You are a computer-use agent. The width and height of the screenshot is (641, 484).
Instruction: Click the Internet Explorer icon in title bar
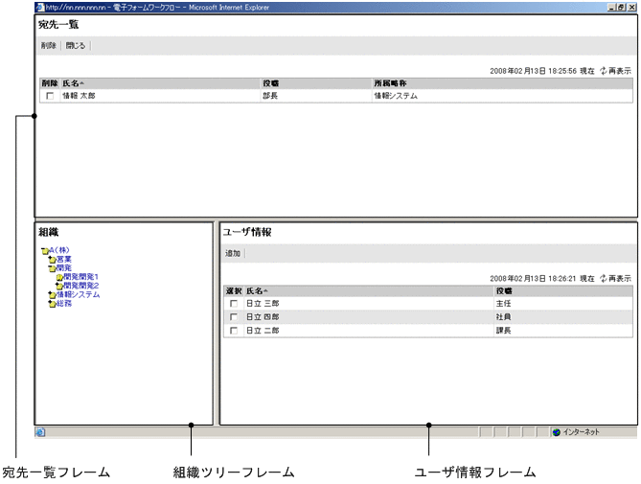point(40,7)
